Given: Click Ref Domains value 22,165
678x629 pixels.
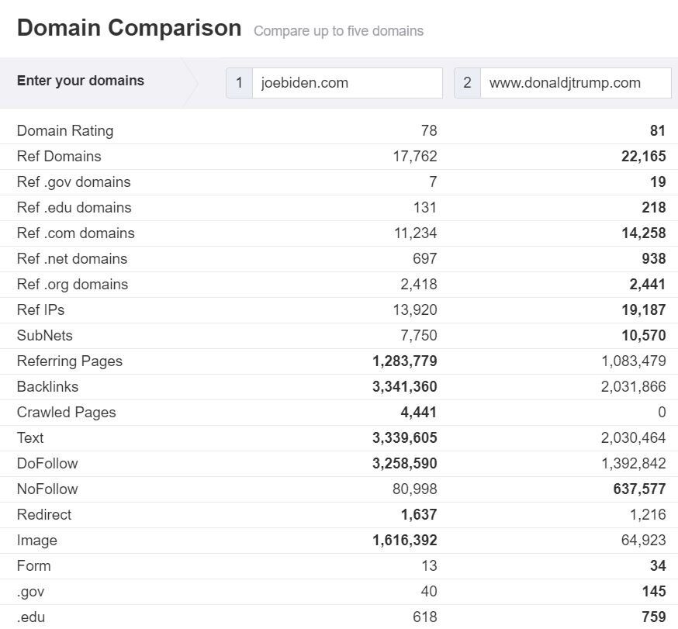Looking at the screenshot, I should 643,156.
